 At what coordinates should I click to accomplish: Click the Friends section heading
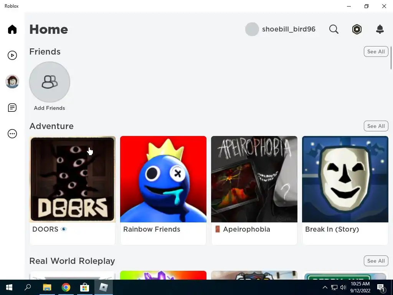click(x=45, y=52)
